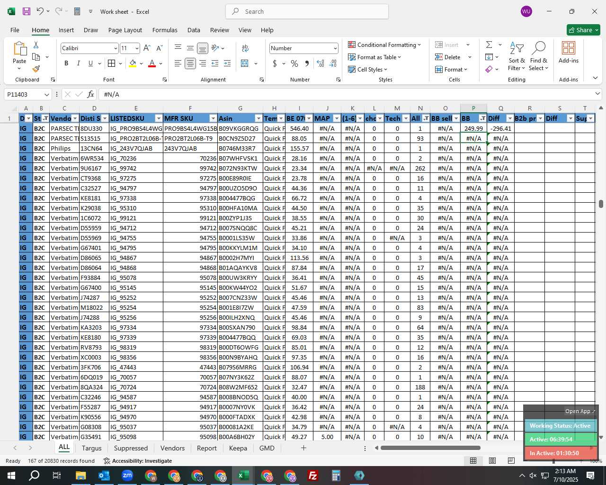Open the filter dropdown on the Asin column
This screenshot has width=606, height=485.
(258, 118)
